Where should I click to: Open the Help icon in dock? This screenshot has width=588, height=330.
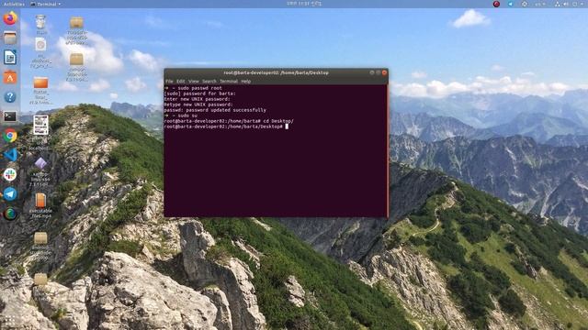(10, 96)
